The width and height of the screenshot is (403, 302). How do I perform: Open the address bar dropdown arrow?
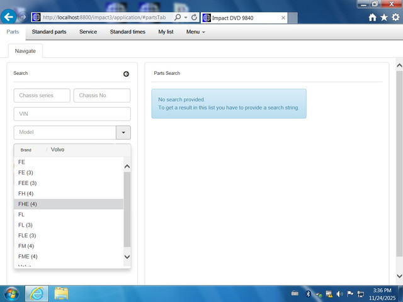click(186, 18)
